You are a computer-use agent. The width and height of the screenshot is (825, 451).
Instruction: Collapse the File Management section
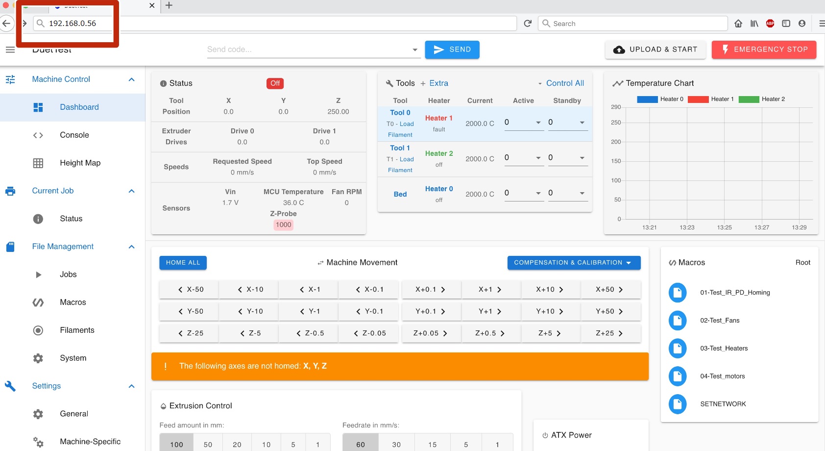pyautogui.click(x=131, y=247)
